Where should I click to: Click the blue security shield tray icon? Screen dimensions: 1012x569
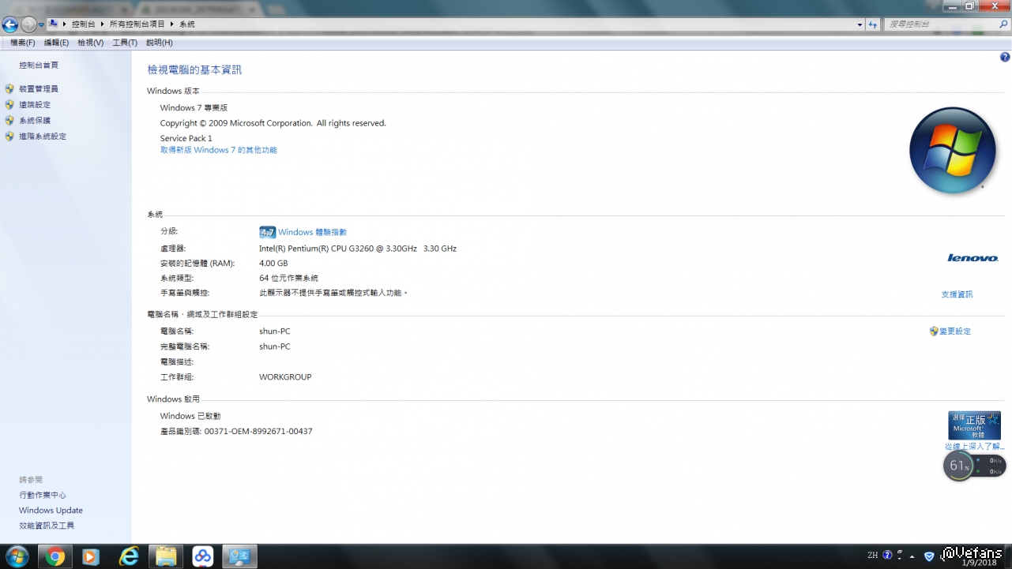coord(929,556)
